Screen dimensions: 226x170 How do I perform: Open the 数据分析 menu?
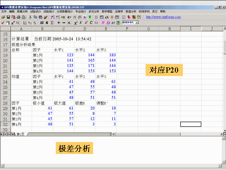point(22,11)
